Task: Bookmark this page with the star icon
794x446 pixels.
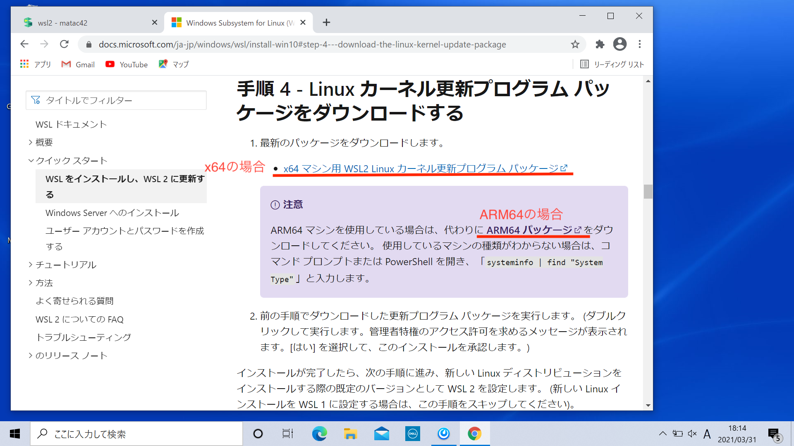Action: (x=575, y=44)
